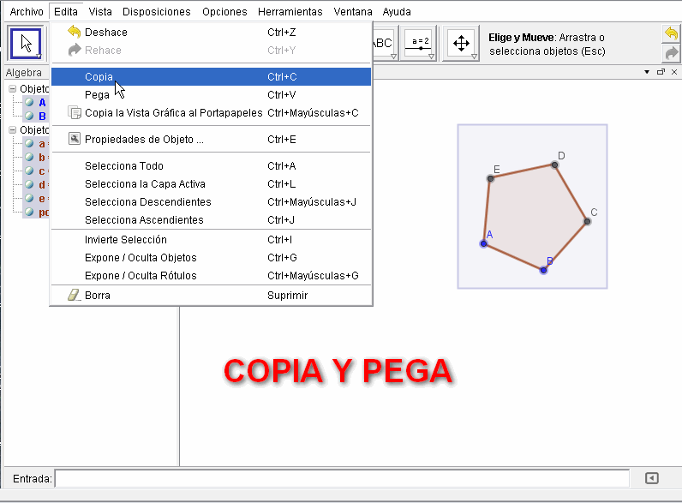Click the Borra eraser menu entry

coord(98,296)
